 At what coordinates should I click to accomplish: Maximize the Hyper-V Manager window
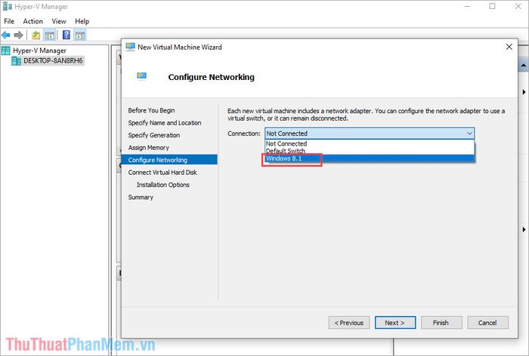tap(493, 6)
